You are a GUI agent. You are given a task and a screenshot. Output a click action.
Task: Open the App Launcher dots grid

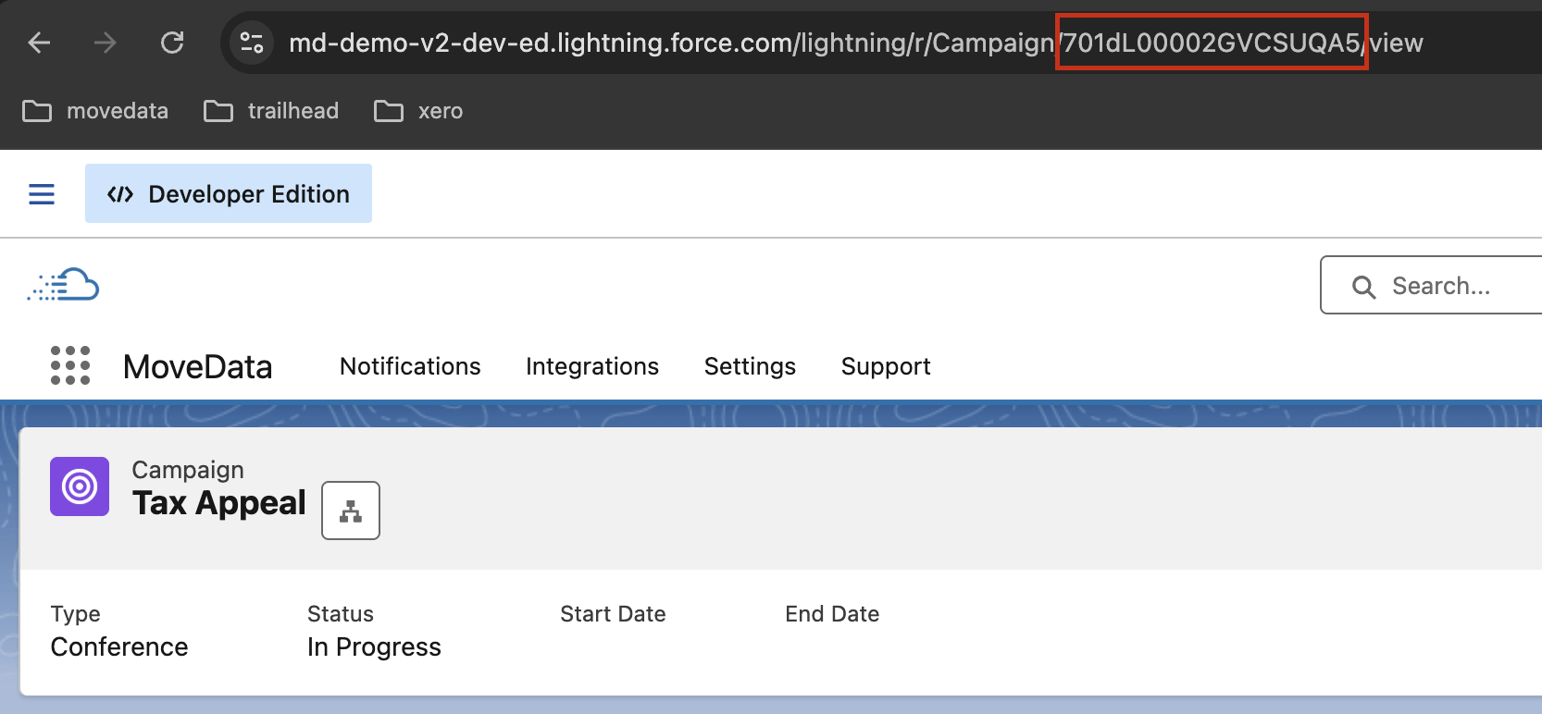[x=70, y=365]
